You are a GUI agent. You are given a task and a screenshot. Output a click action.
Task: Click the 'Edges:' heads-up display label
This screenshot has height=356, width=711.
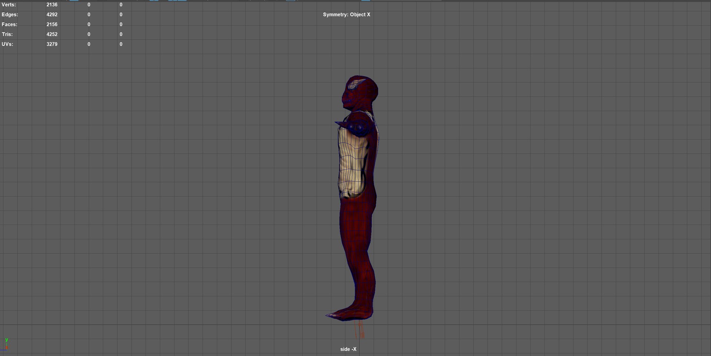click(10, 14)
